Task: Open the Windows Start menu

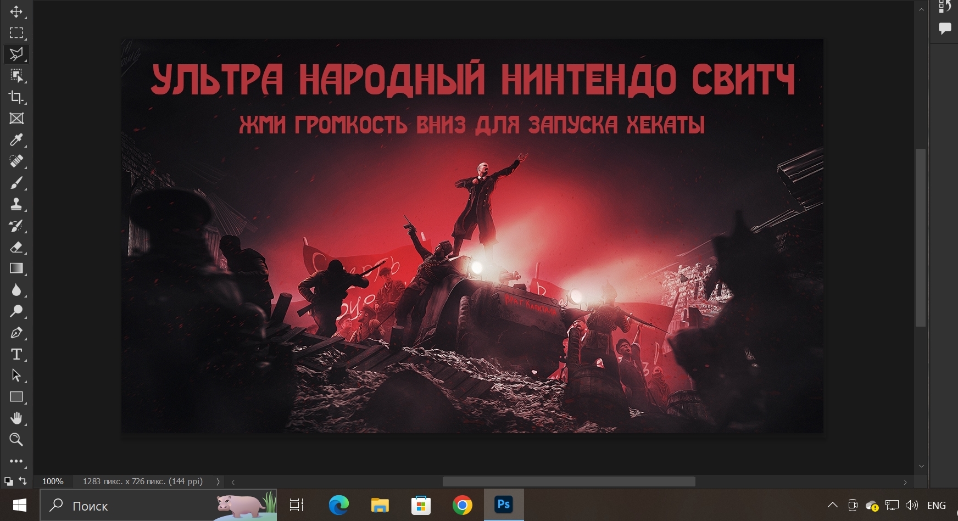Action: point(20,505)
